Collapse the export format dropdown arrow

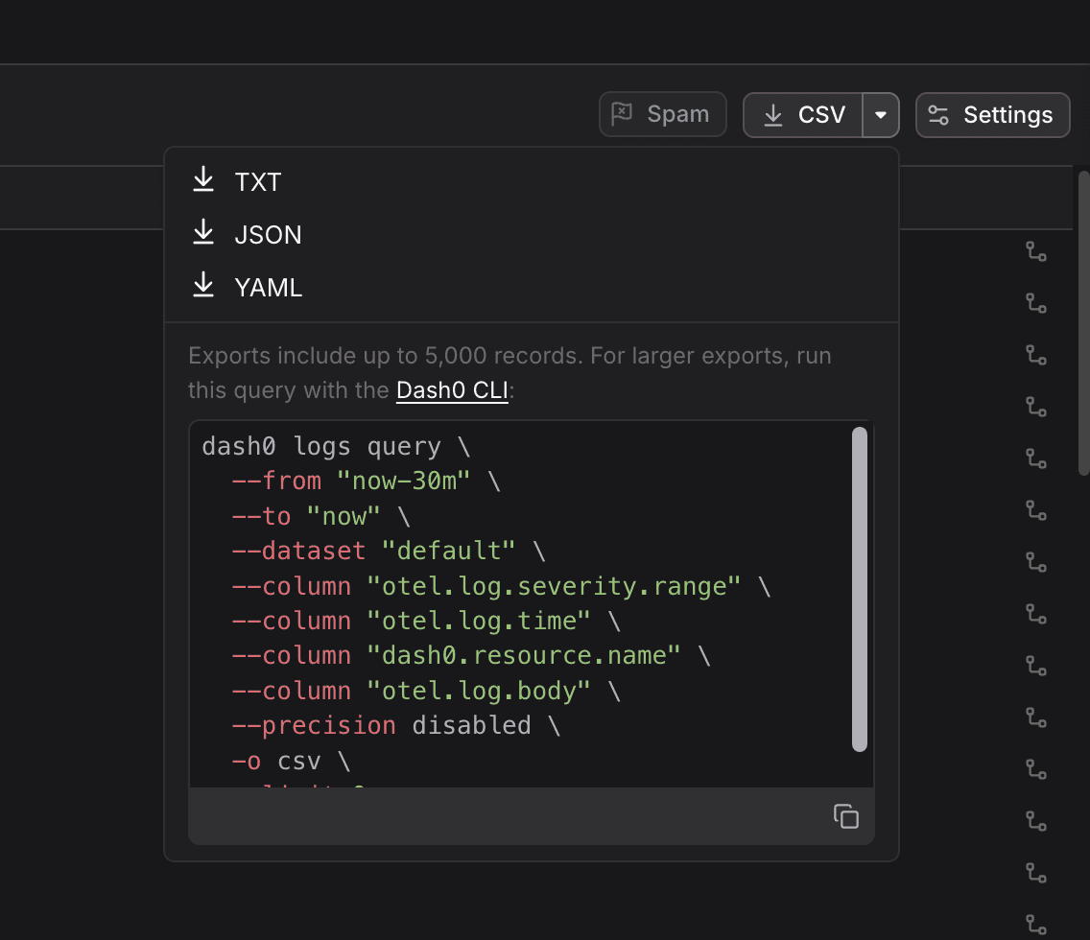click(x=881, y=115)
